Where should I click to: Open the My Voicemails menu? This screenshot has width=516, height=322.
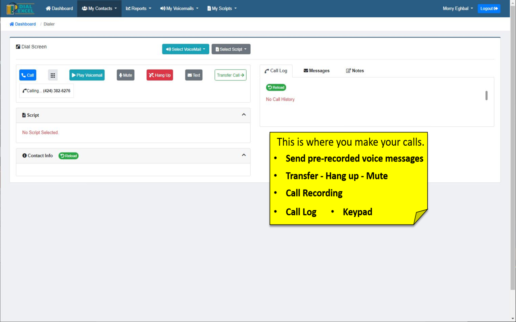pyautogui.click(x=179, y=8)
